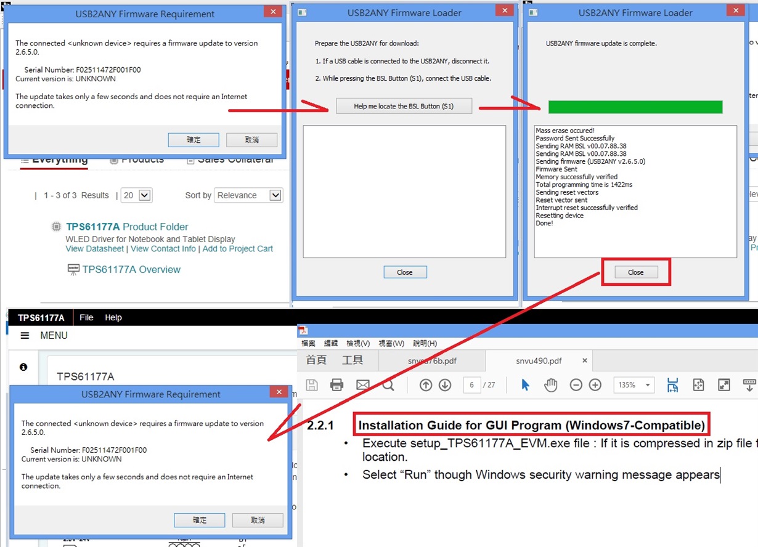Go to previous page with up arrow

click(x=426, y=385)
